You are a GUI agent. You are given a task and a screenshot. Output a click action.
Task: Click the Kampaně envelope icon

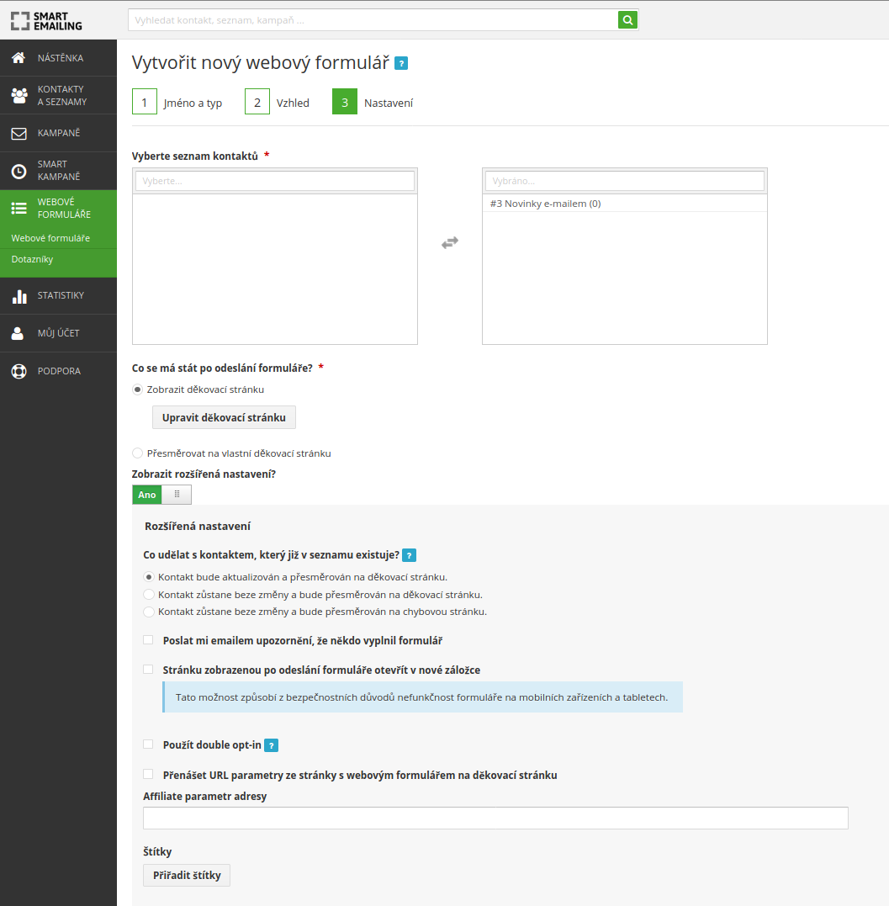pyautogui.click(x=19, y=134)
